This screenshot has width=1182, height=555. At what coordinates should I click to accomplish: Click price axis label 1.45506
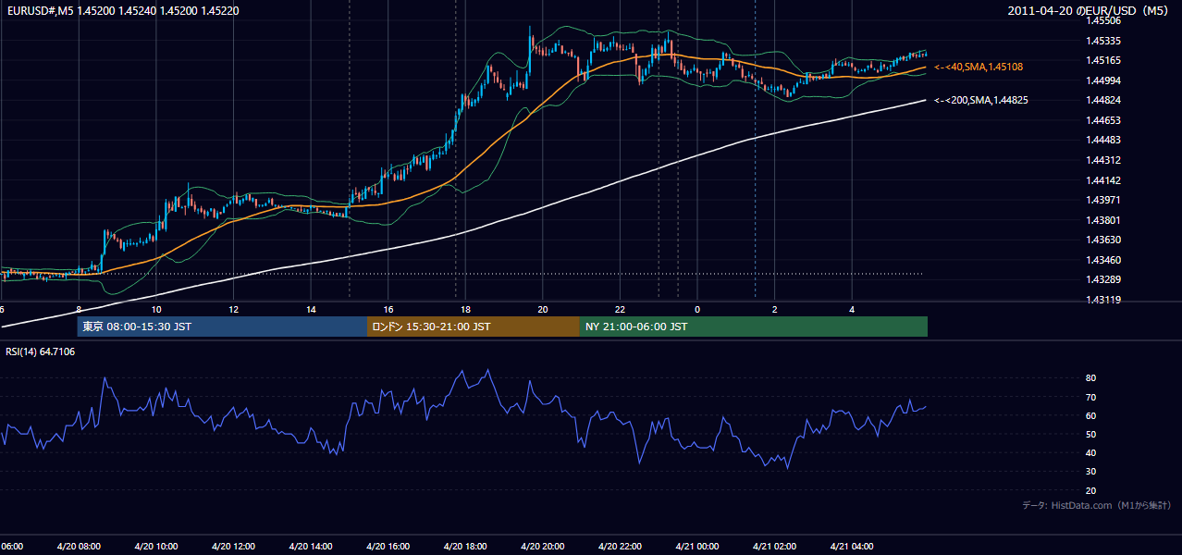click(x=1102, y=20)
